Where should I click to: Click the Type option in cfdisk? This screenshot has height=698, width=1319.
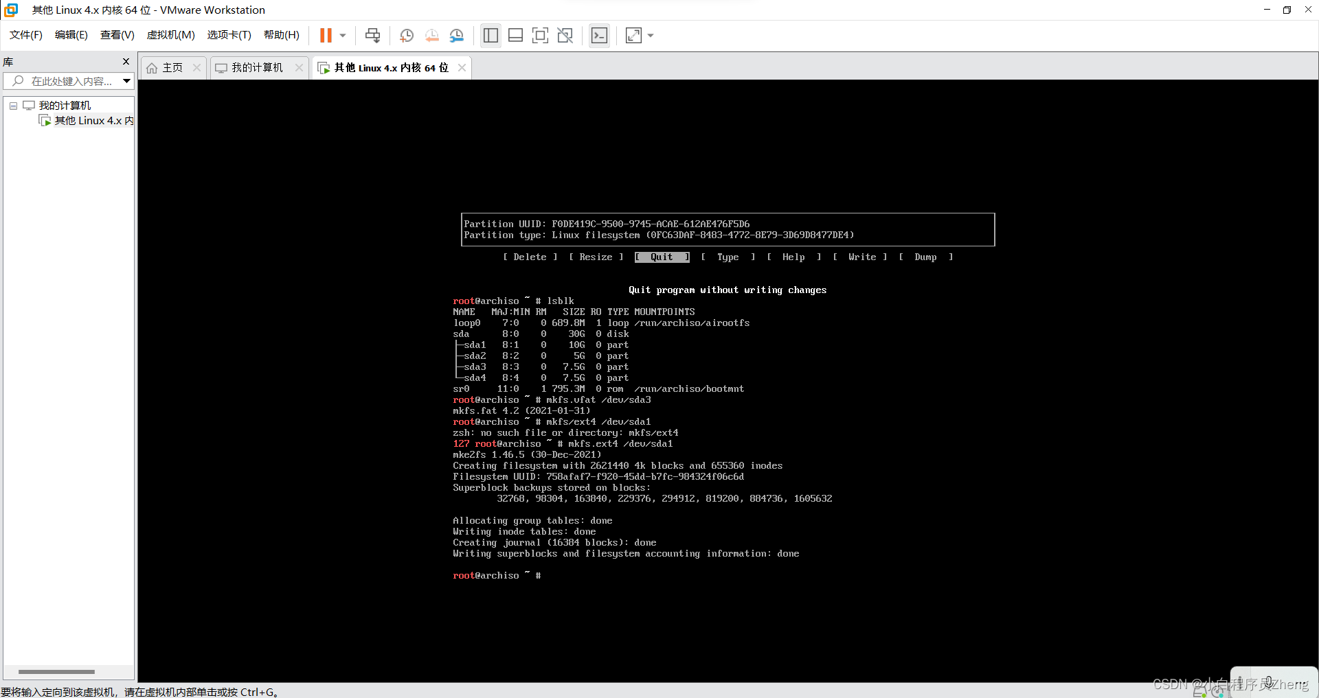coord(728,257)
